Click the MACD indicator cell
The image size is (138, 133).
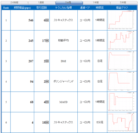63,102
